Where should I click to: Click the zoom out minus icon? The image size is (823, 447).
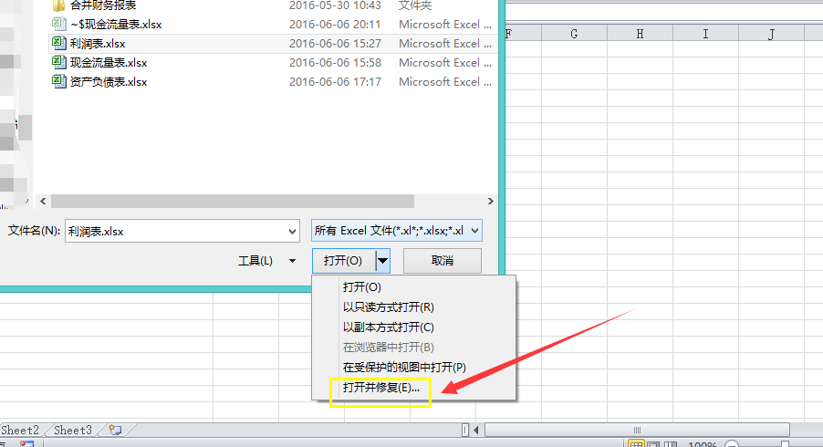(x=731, y=444)
